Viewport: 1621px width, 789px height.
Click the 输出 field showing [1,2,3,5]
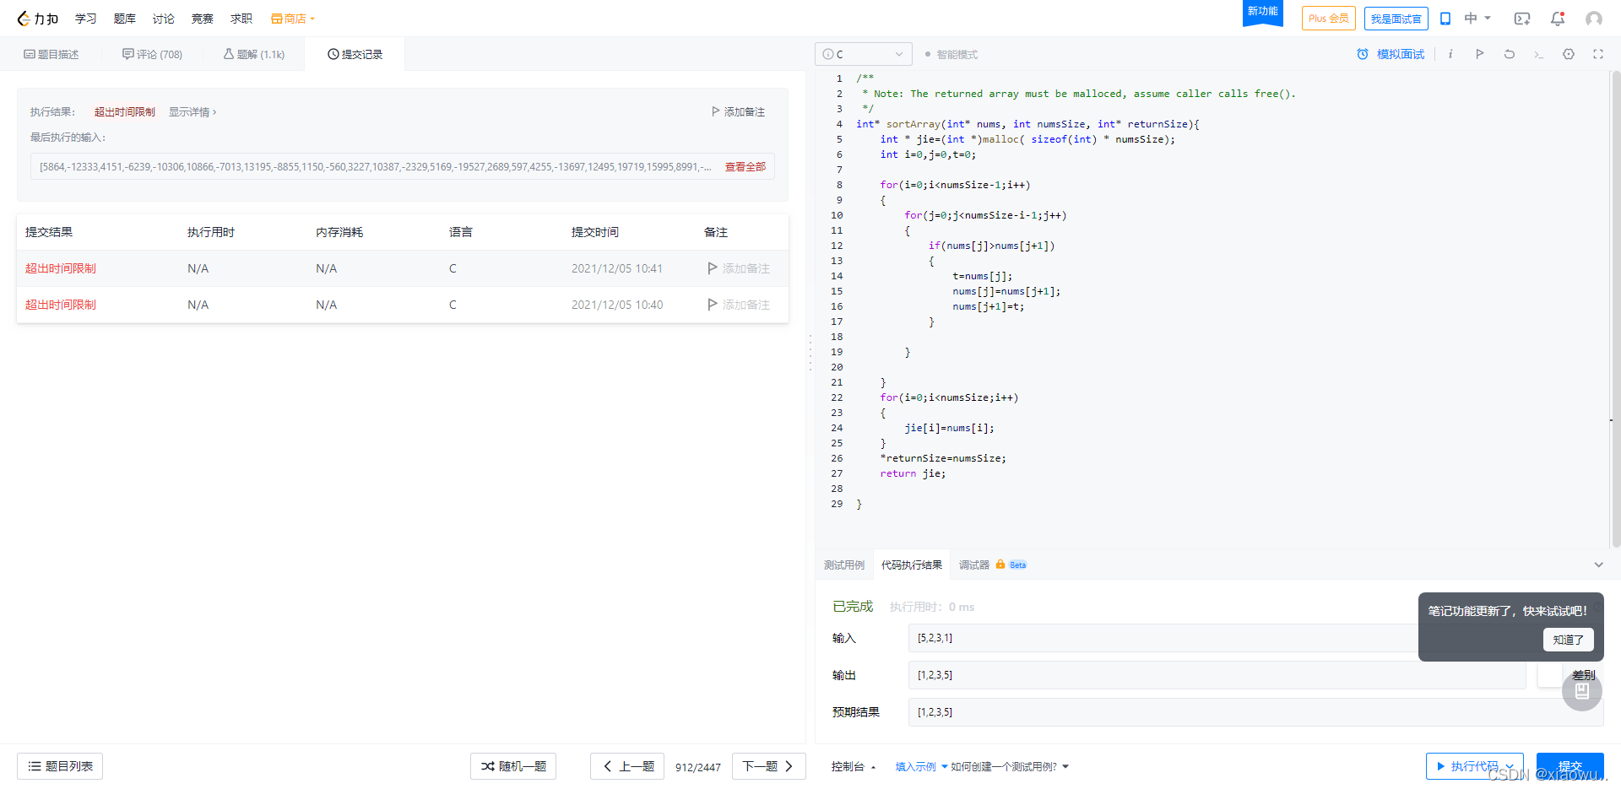(x=1217, y=675)
